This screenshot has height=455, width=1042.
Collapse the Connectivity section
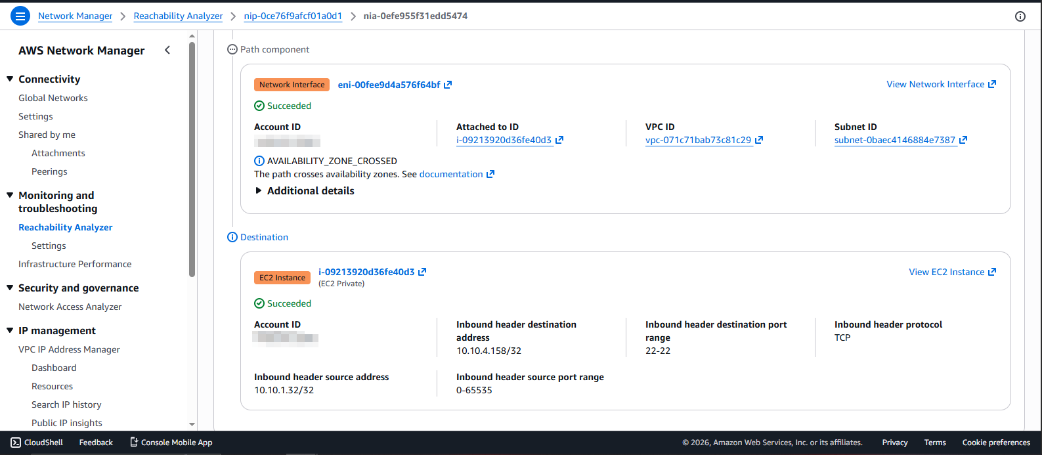10,79
